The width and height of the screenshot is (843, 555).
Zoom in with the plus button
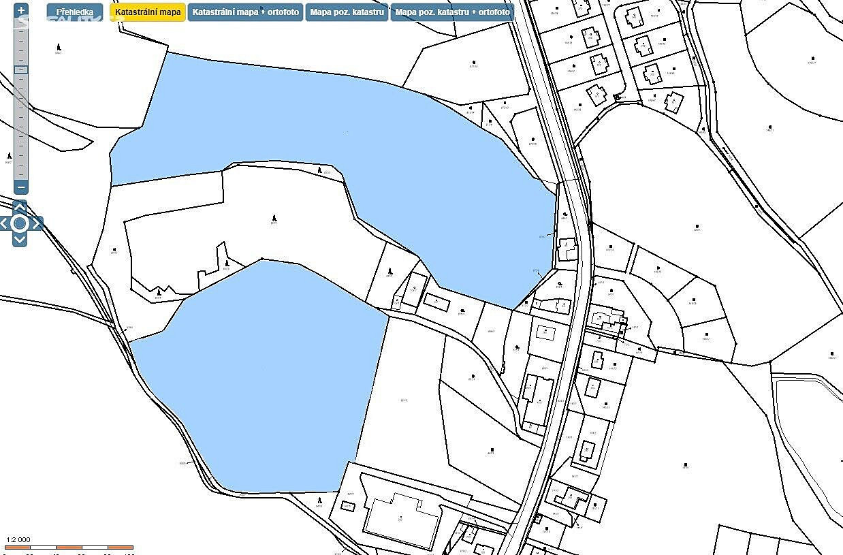(x=21, y=10)
